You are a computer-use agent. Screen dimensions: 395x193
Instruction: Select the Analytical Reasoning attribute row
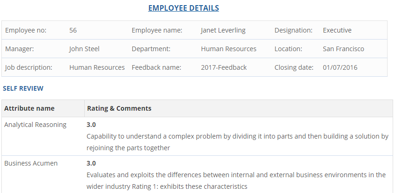[35, 125]
